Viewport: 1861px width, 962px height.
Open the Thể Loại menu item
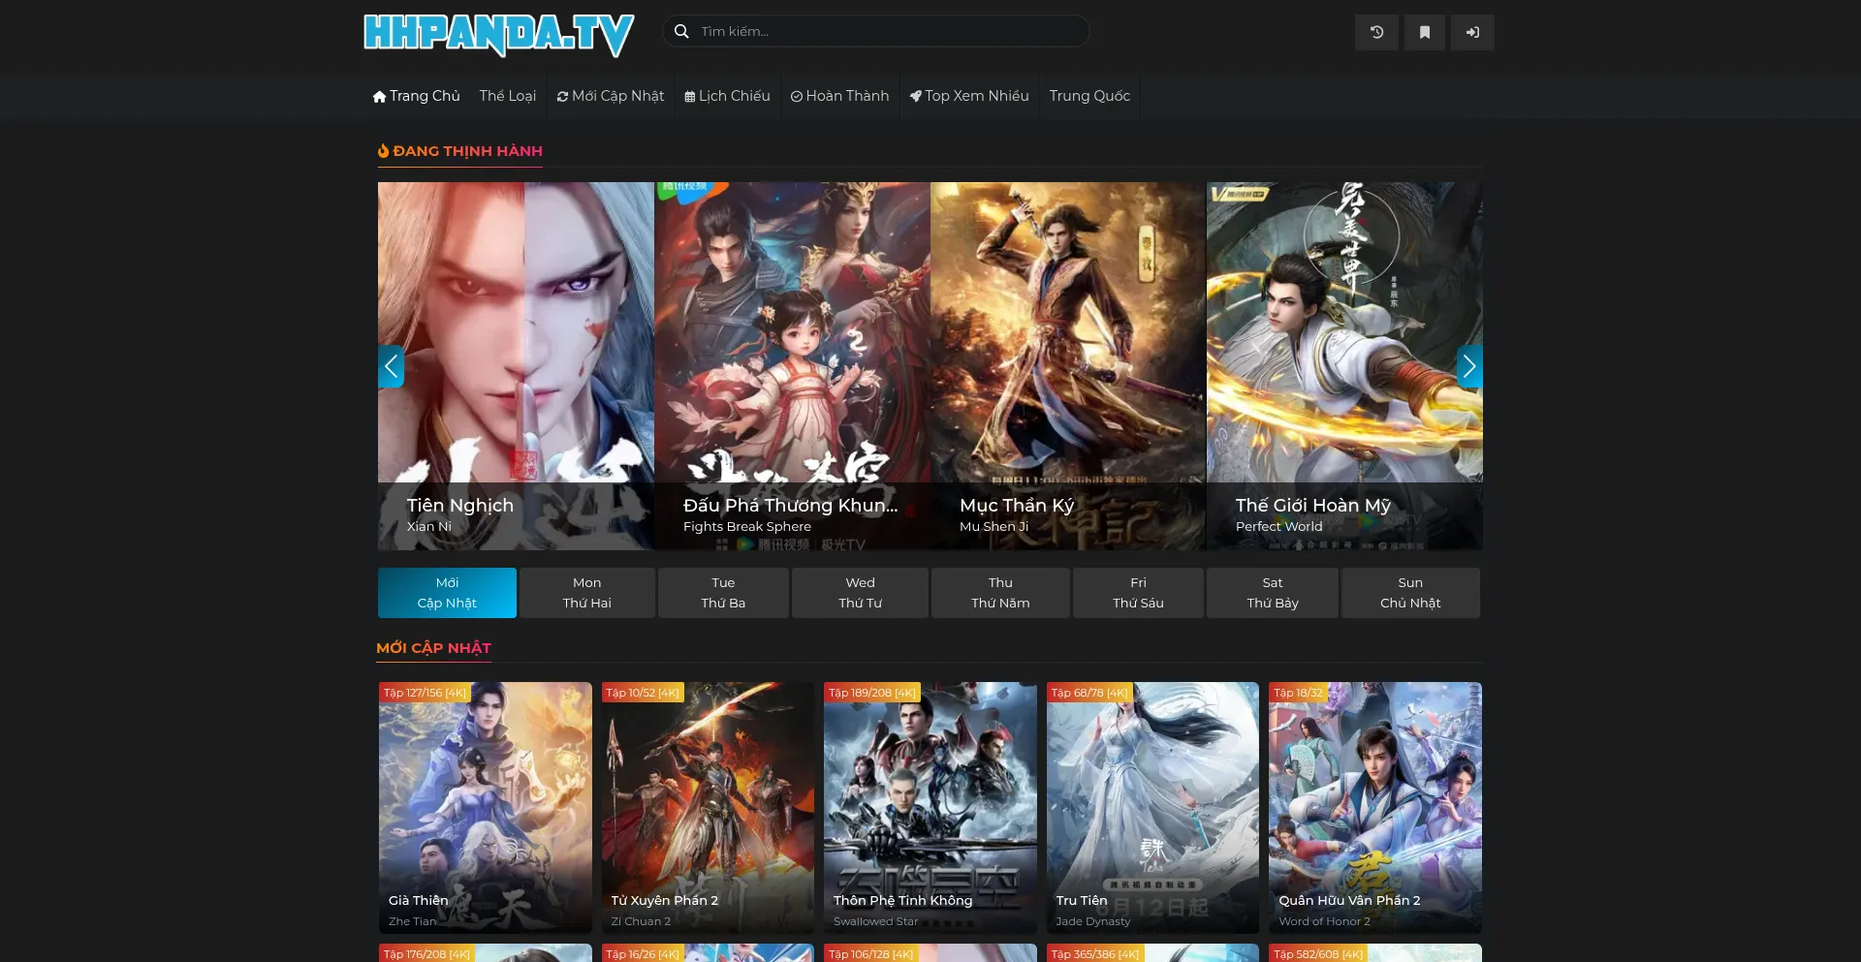(508, 96)
